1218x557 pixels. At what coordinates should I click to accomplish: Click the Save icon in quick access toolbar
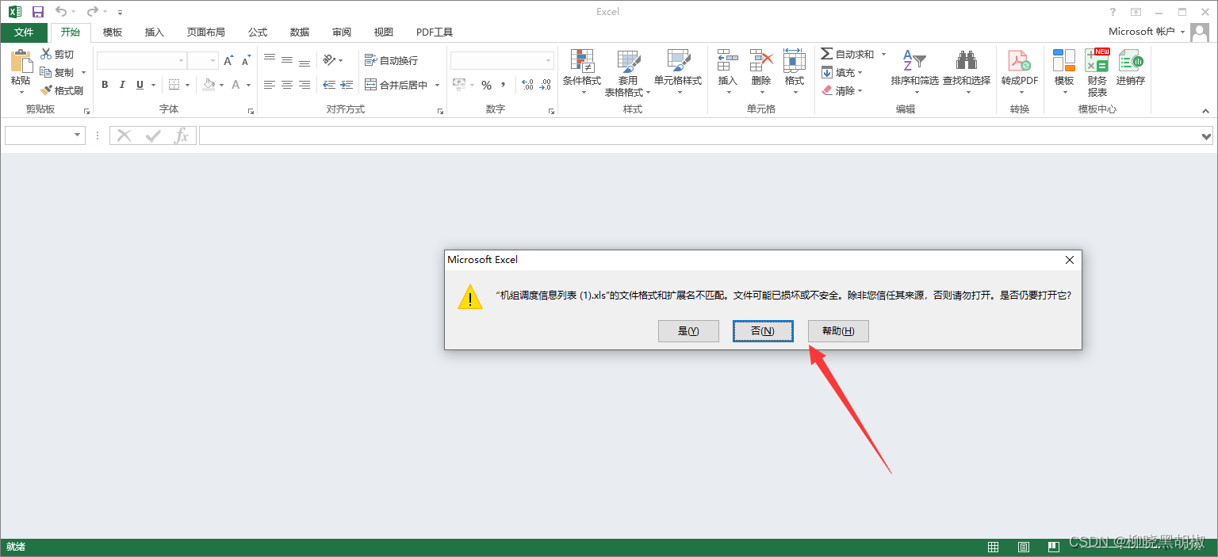[38, 12]
